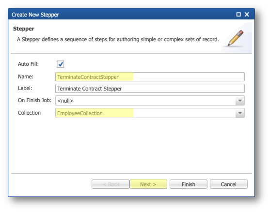
Task: Click the Auto Fill label
Action: (28, 64)
